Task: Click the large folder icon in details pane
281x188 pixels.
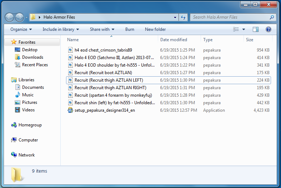Action: [x=17, y=175]
